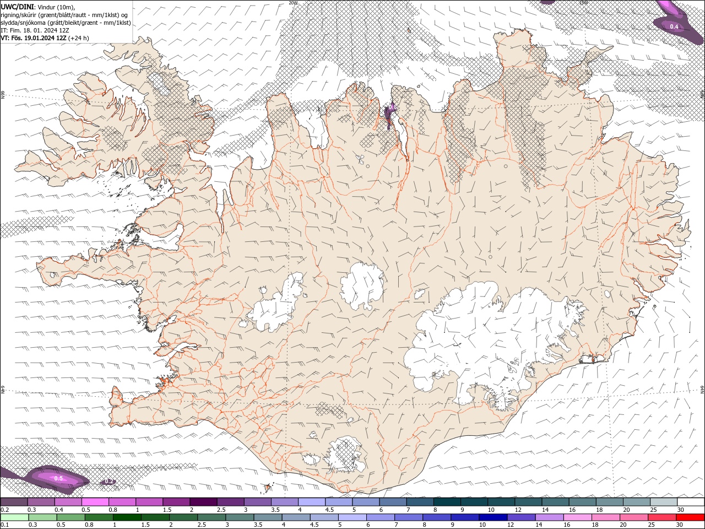Click the '25' value label in lower legend row

pos(651,525)
